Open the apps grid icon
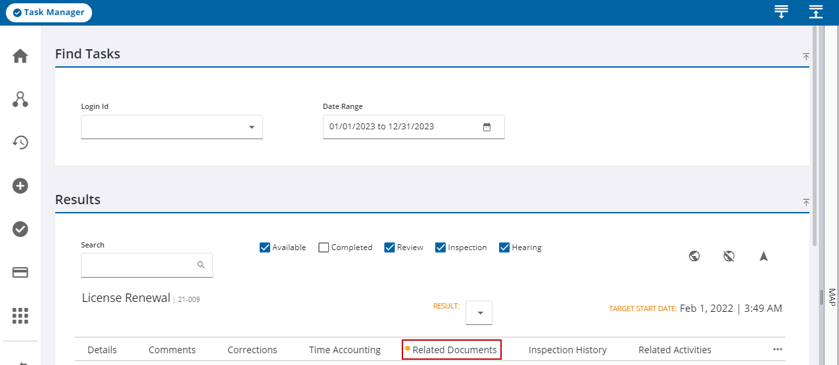 [x=20, y=316]
